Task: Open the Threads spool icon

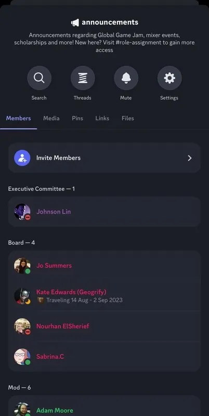Action: click(83, 78)
